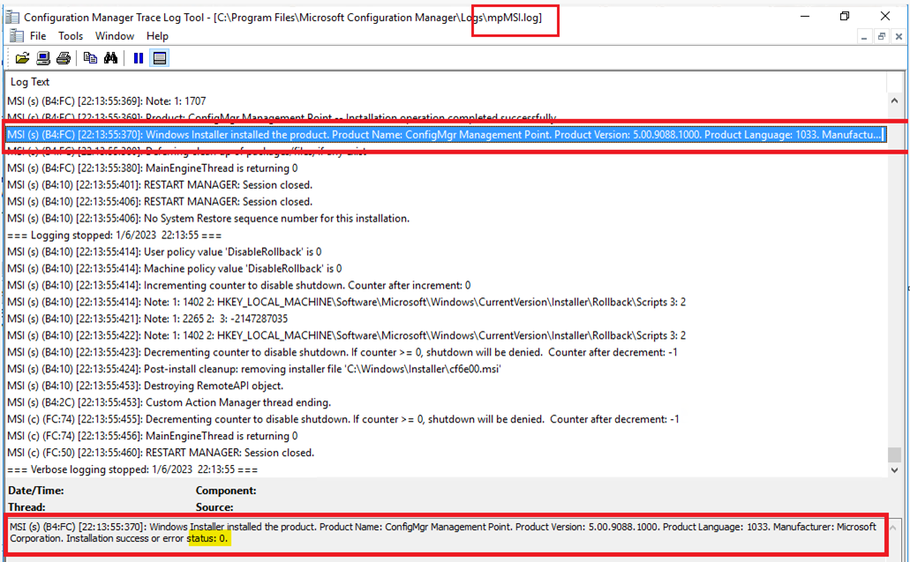The height and width of the screenshot is (562, 910).
Task: Open the Window menu
Action: tap(115, 36)
